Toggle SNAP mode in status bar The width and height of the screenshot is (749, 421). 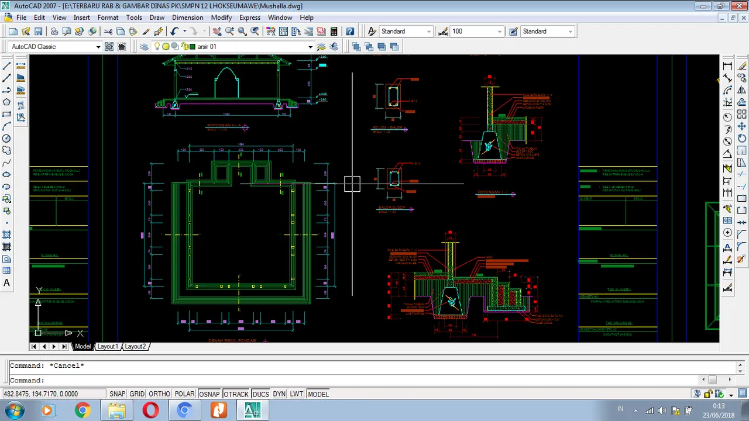pos(117,394)
